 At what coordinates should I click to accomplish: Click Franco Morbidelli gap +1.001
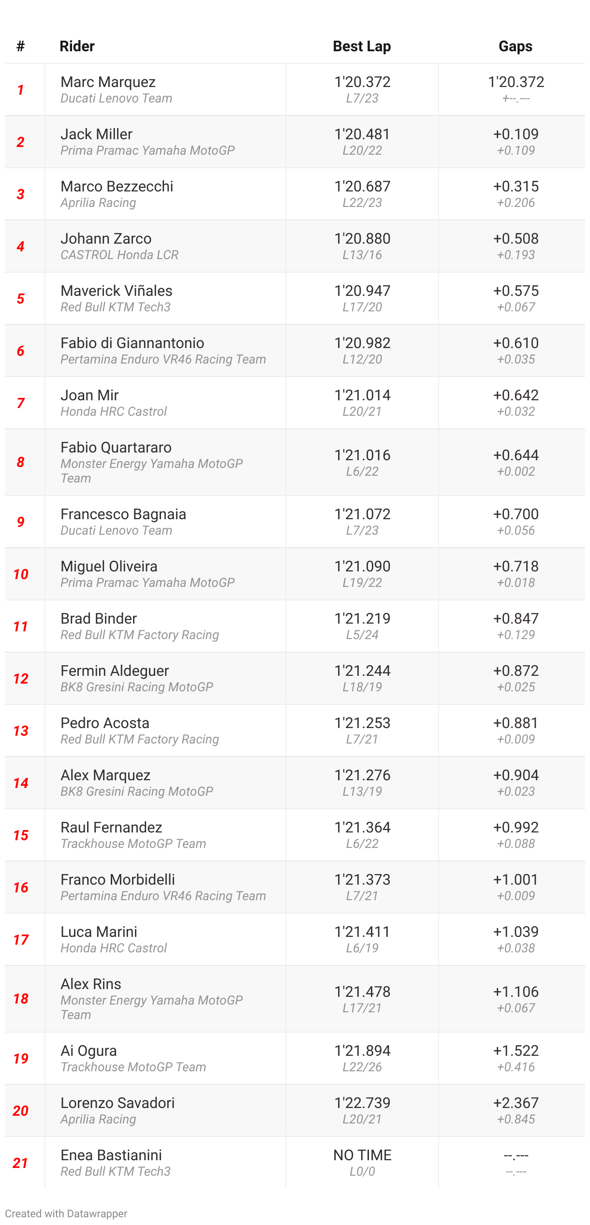[x=516, y=880]
